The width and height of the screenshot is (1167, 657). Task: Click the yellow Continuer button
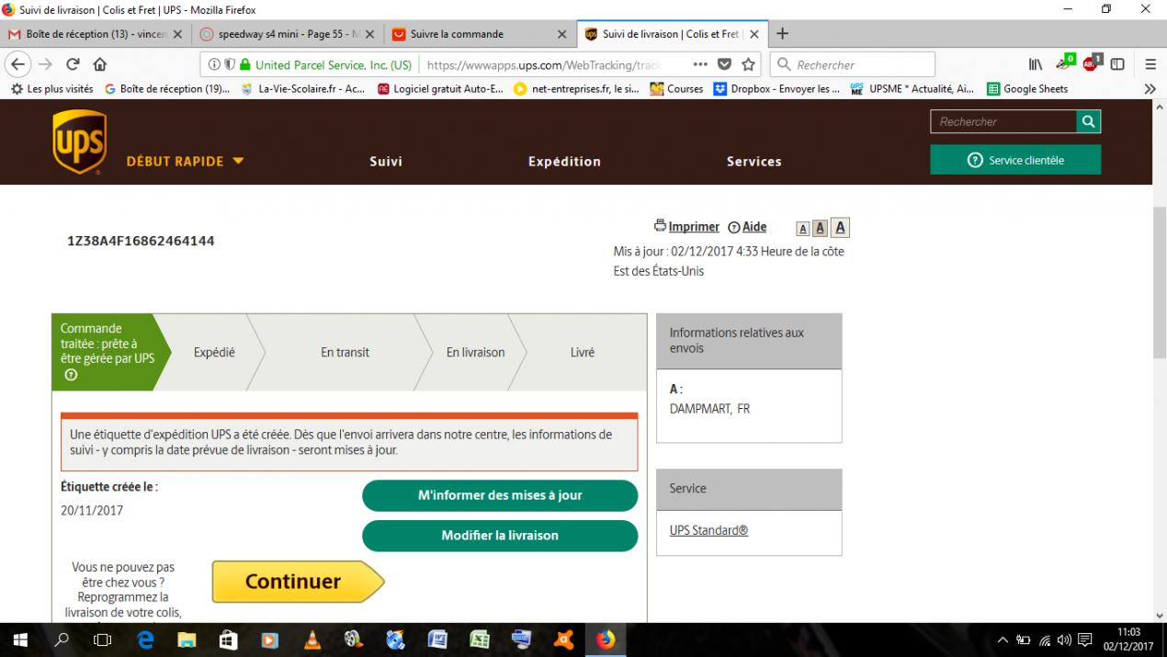pyautogui.click(x=298, y=582)
